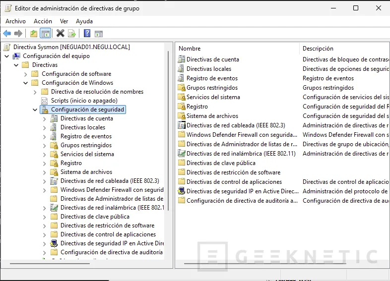This screenshot has width=390, height=281.
Task: Click the Directiva Sysmon root scroll icon
Action: point(7,47)
